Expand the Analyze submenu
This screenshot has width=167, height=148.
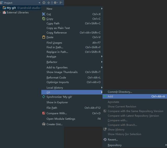[x=72, y=57]
